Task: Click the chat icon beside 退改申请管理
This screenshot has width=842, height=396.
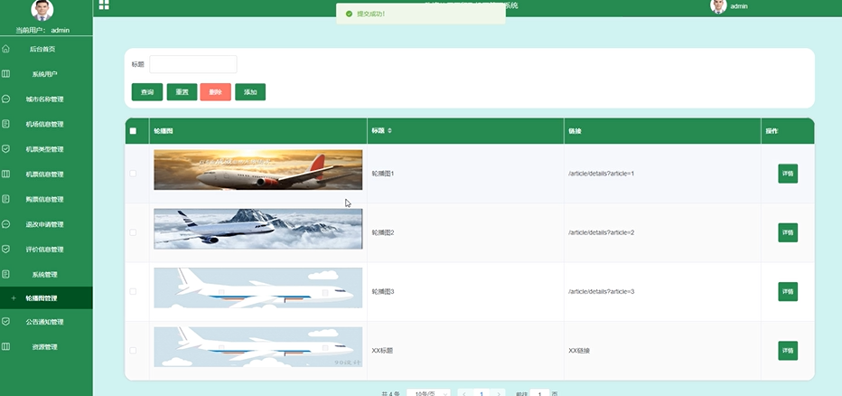Action: pyautogui.click(x=6, y=224)
